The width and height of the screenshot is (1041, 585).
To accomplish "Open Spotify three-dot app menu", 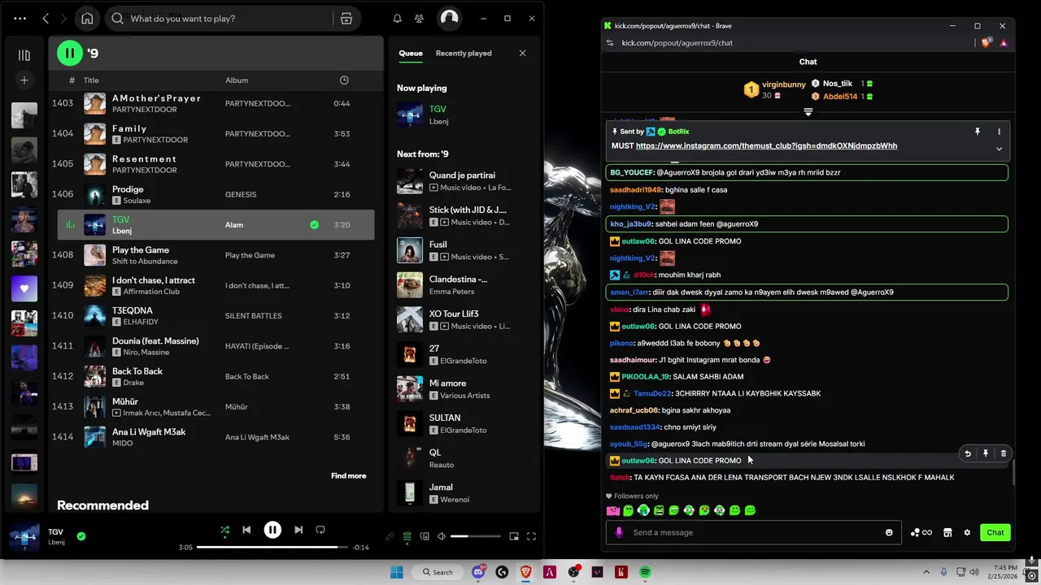I will [x=20, y=19].
